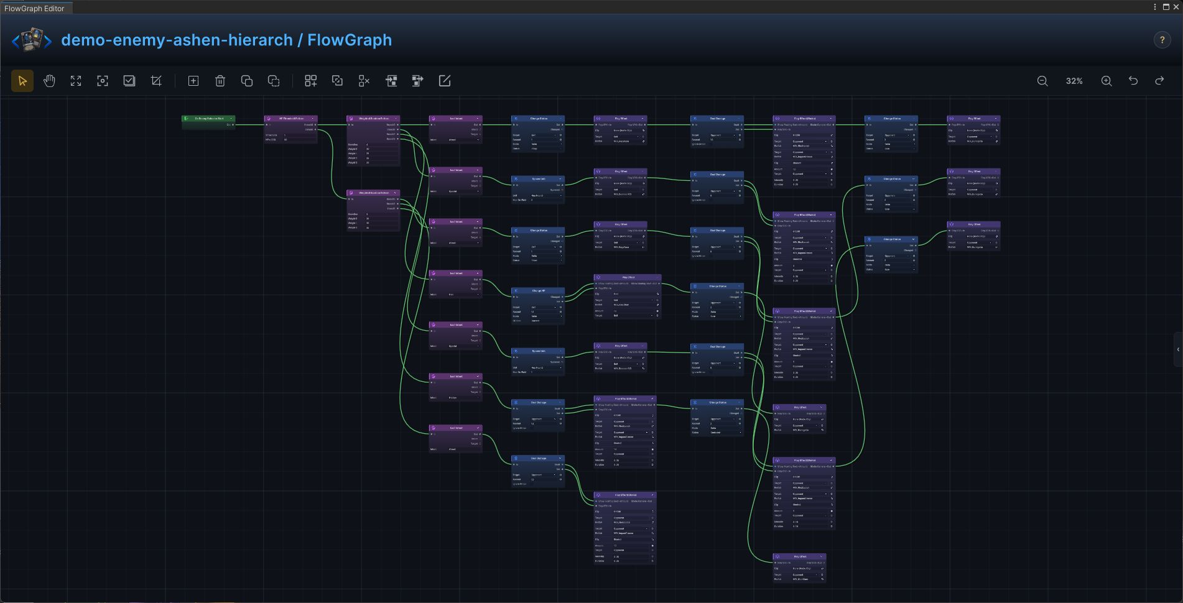This screenshot has height=603, width=1183.
Task: Click the 32% zoom level readout
Action: coord(1074,81)
